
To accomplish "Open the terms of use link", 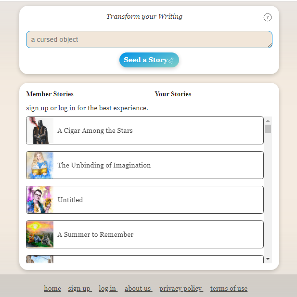I will [x=229, y=288].
